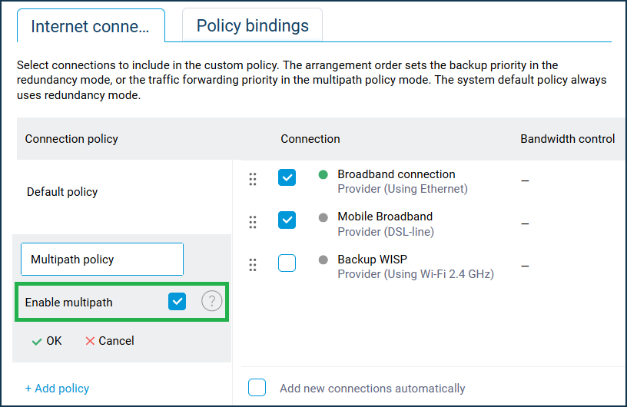Uncheck the Mobile Broadband checkbox
This screenshot has height=407, width=627.
287,220
